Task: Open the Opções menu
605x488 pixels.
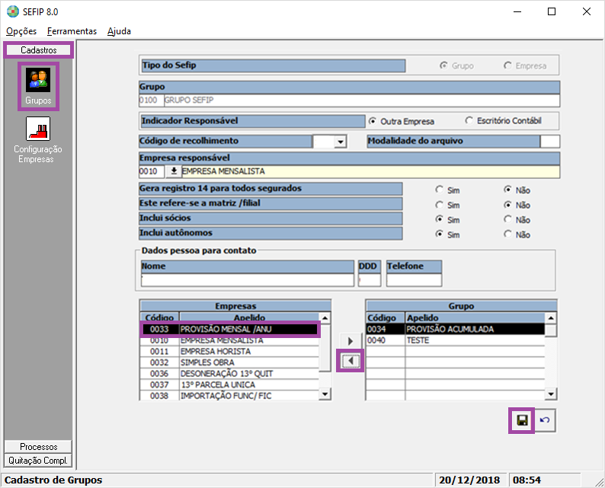Action: (x=21, y=31)
